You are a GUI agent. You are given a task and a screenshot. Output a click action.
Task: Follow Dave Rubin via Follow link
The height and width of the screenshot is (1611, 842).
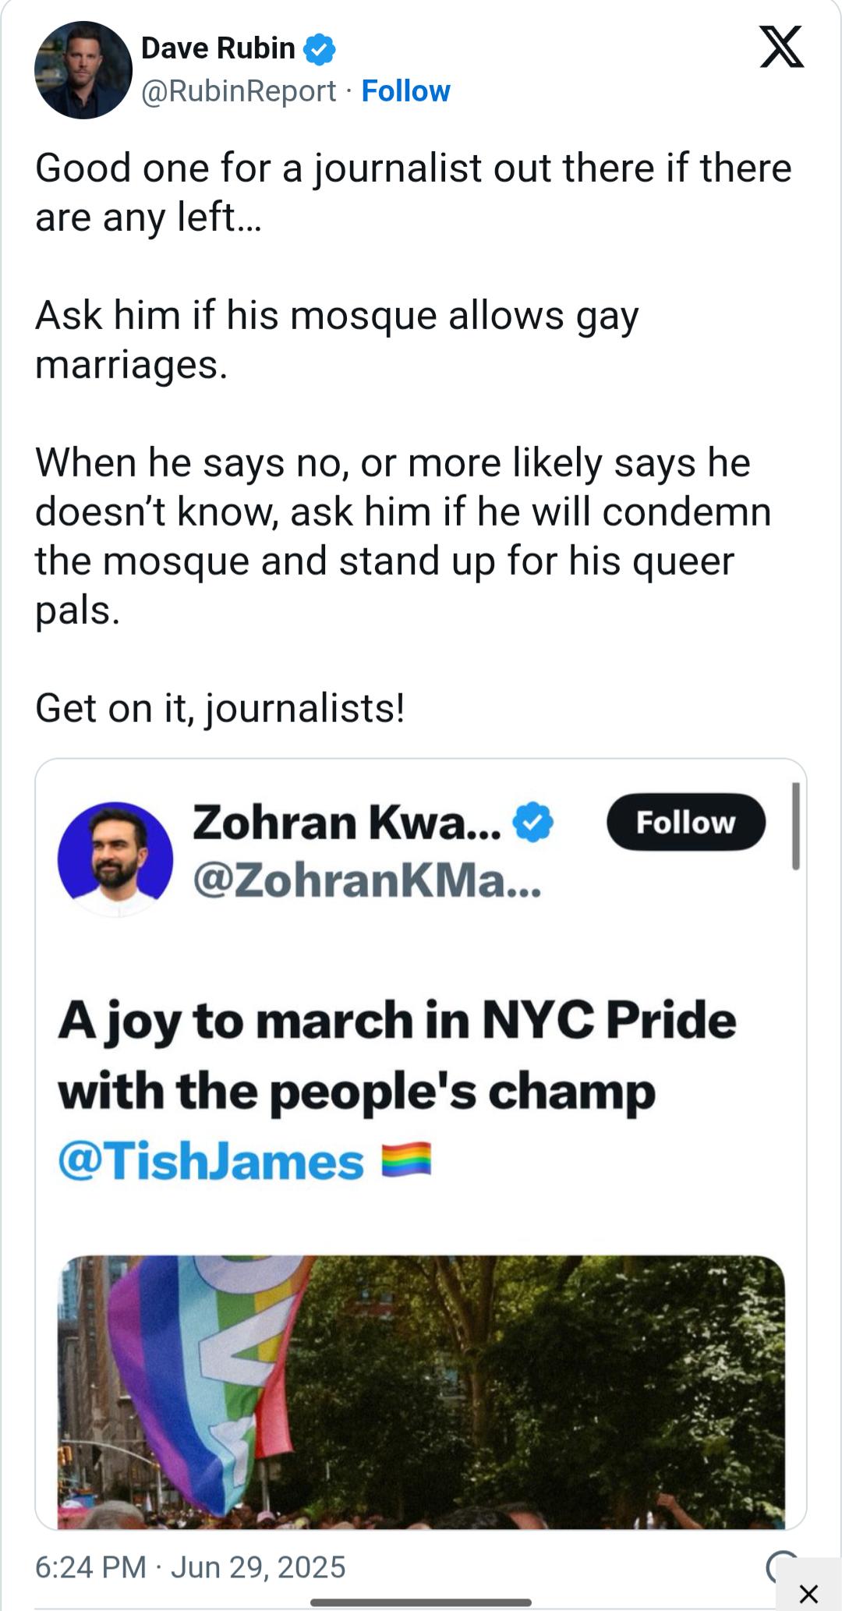405,91
